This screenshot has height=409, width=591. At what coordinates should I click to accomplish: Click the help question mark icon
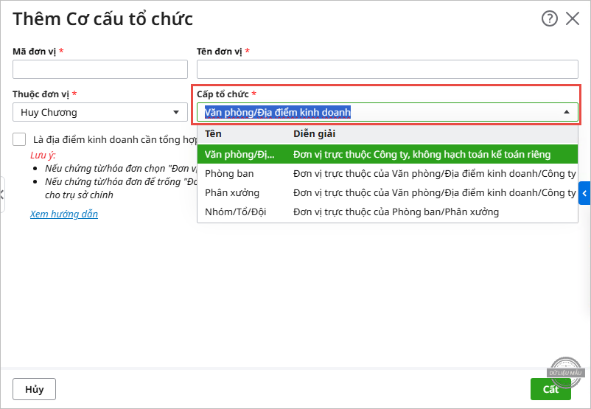click(x=549, y=19)
